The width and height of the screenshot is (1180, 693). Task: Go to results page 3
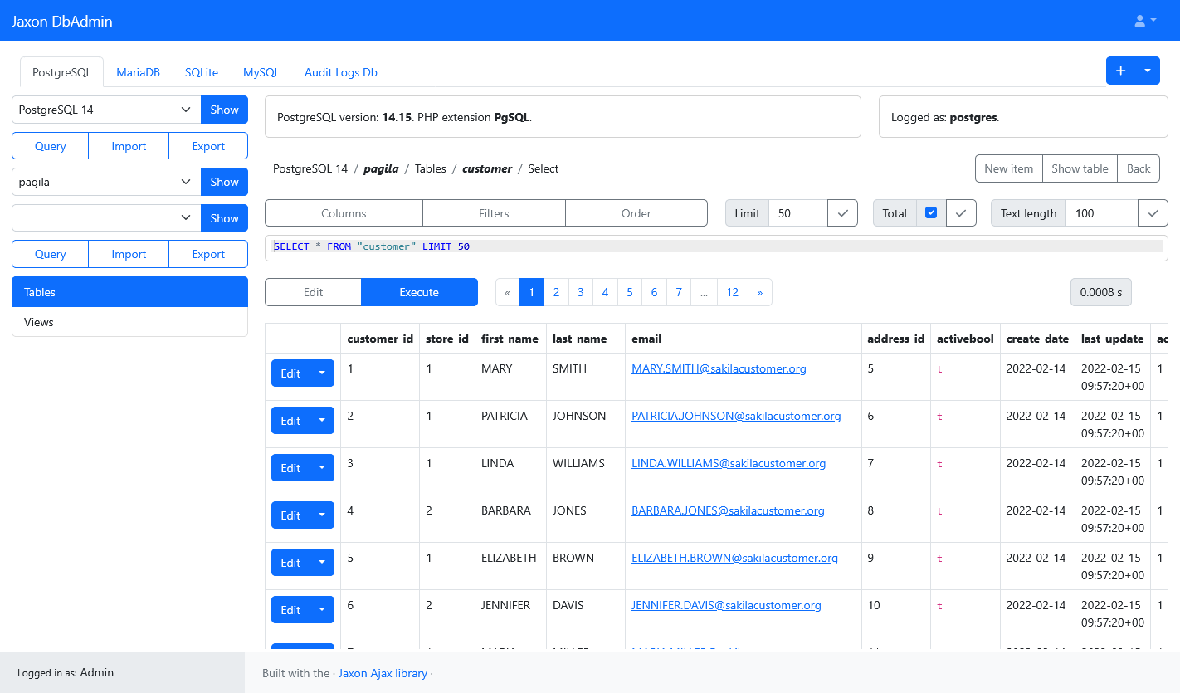pyautogui.click(x=580, y=291)
